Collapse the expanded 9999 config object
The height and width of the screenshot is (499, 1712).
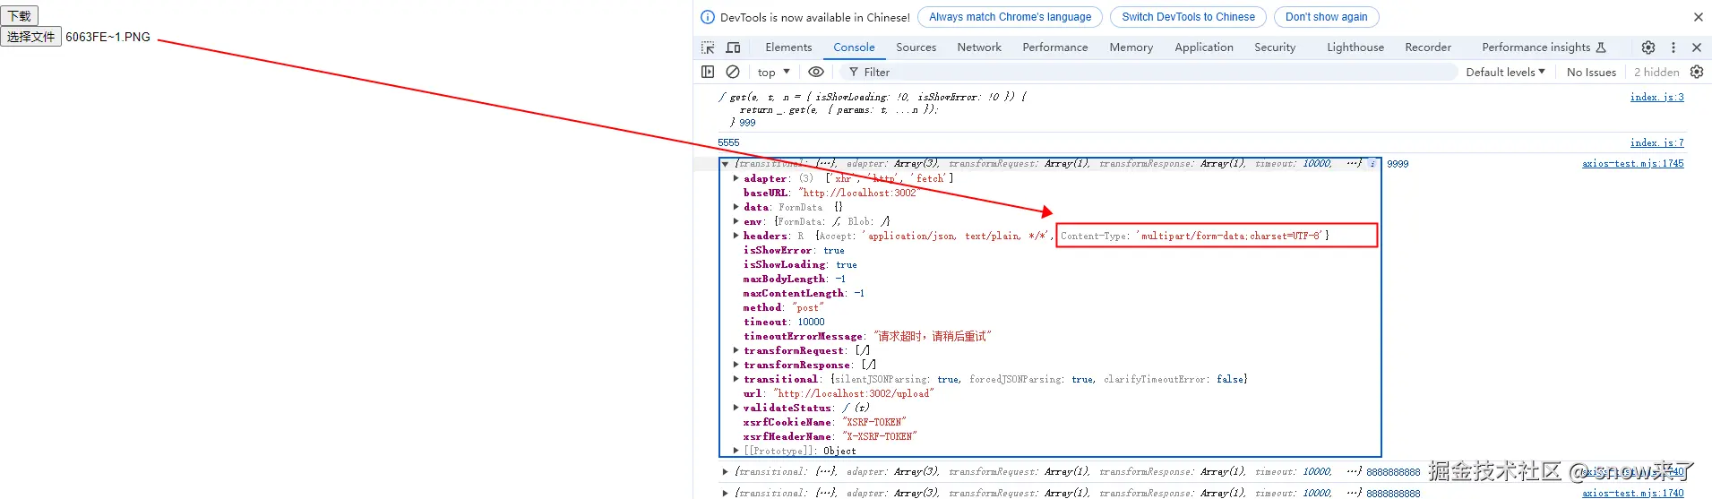click(725, 164)
